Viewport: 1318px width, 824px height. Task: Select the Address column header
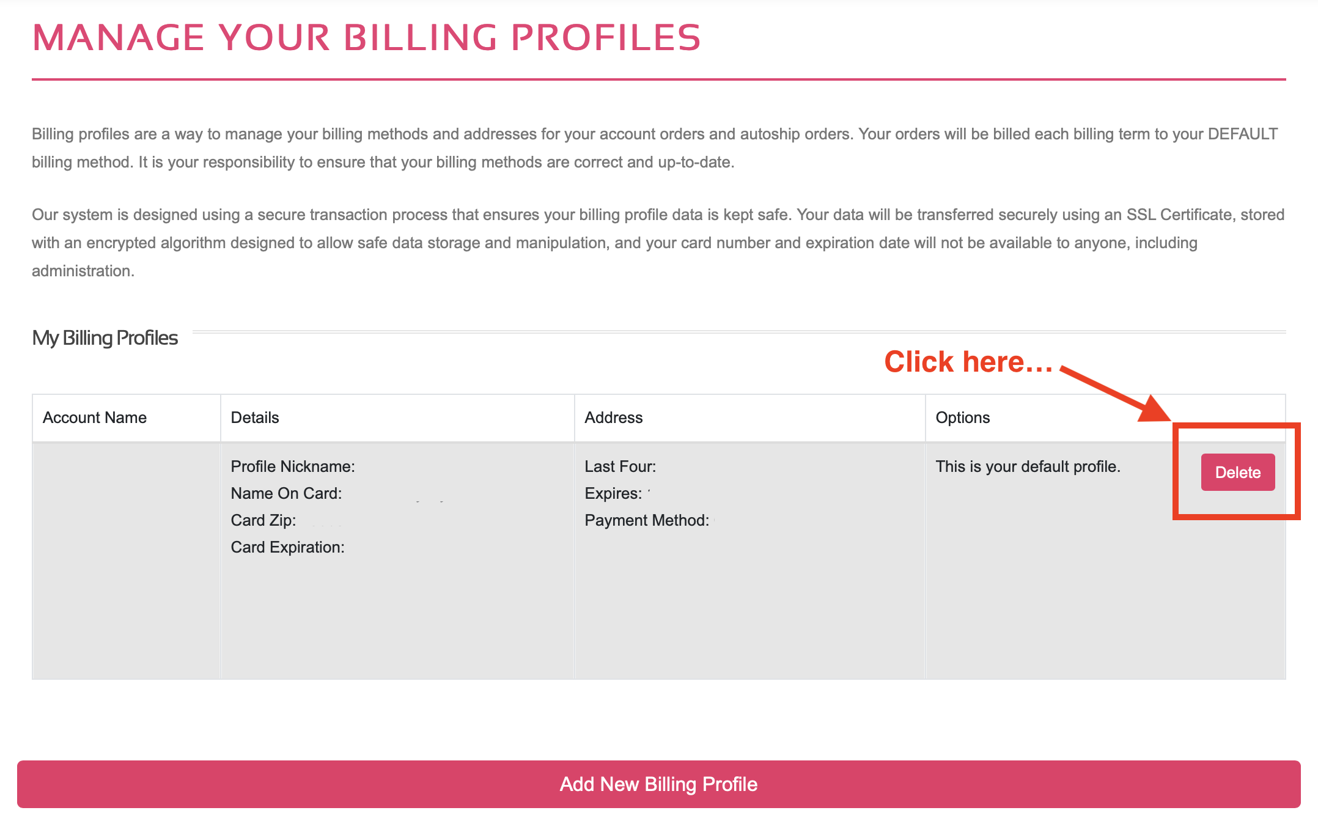point(614,418)
